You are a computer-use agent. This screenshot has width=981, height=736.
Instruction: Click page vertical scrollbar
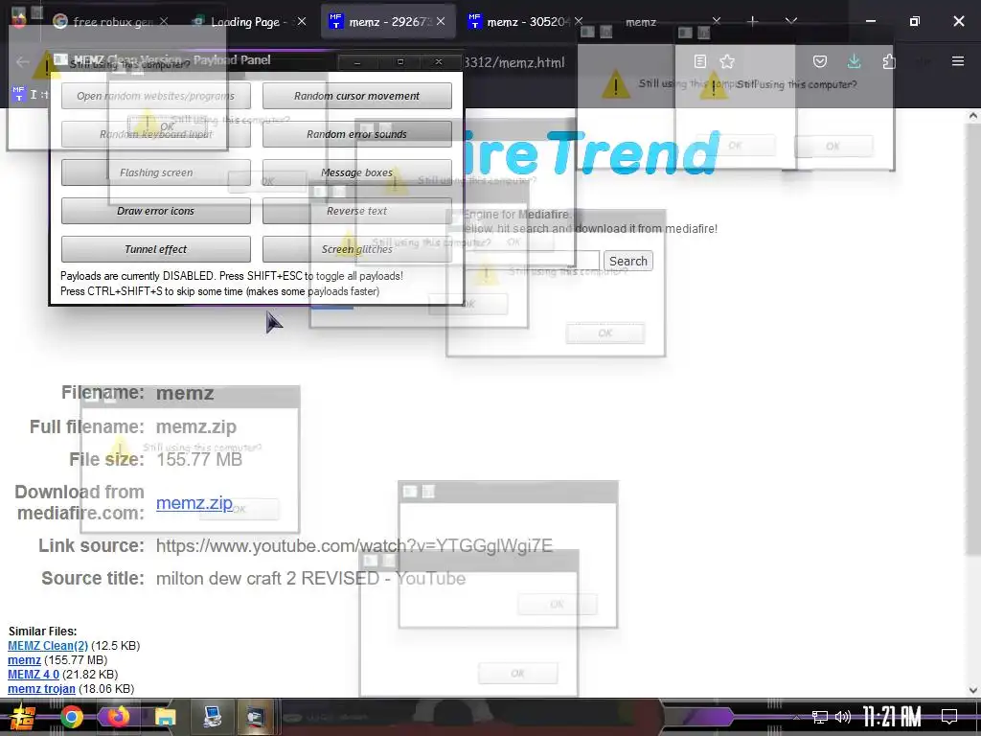(x=973, y=338)
